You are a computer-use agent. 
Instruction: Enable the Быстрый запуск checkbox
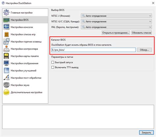pos(53,62)
